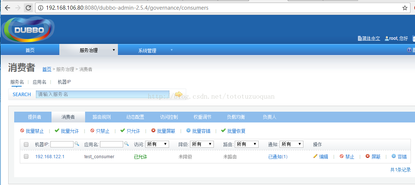Click the 已通知(1) link
415x185 pixels.
tap(278, 156)
